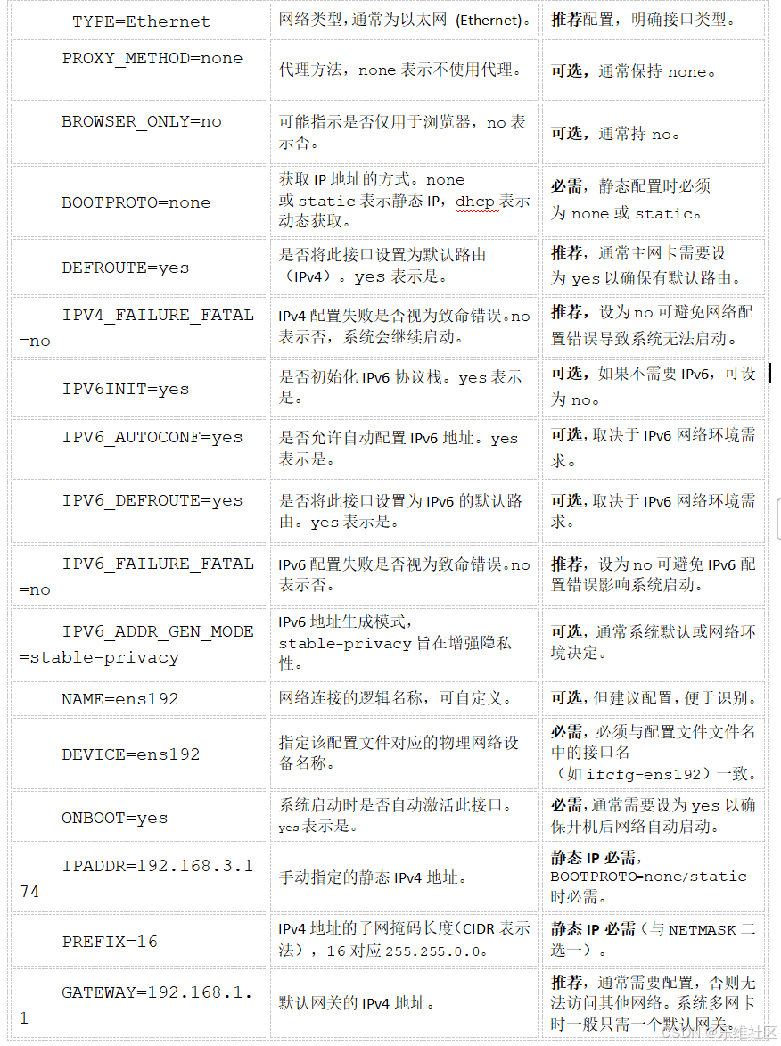Image resolution: width=781 pixels, height=1046 pixels.
Task: Click note '静态 IP 必需, BOOTPROTO=none/static 时必需'
Action: point(649,877)
